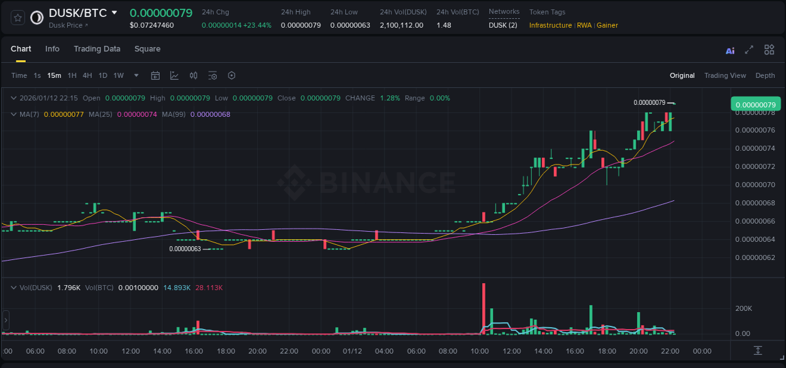The height and width of the screenshot is (368, 786).
Task: Launch the Ai assistant icon
Action: [x=729, y=50]
